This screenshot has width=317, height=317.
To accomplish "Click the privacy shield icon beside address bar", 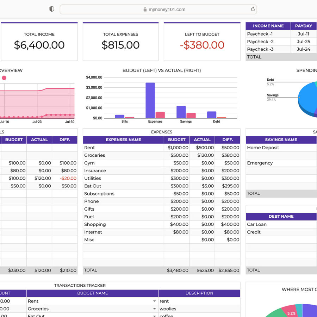I will [52, 9].
